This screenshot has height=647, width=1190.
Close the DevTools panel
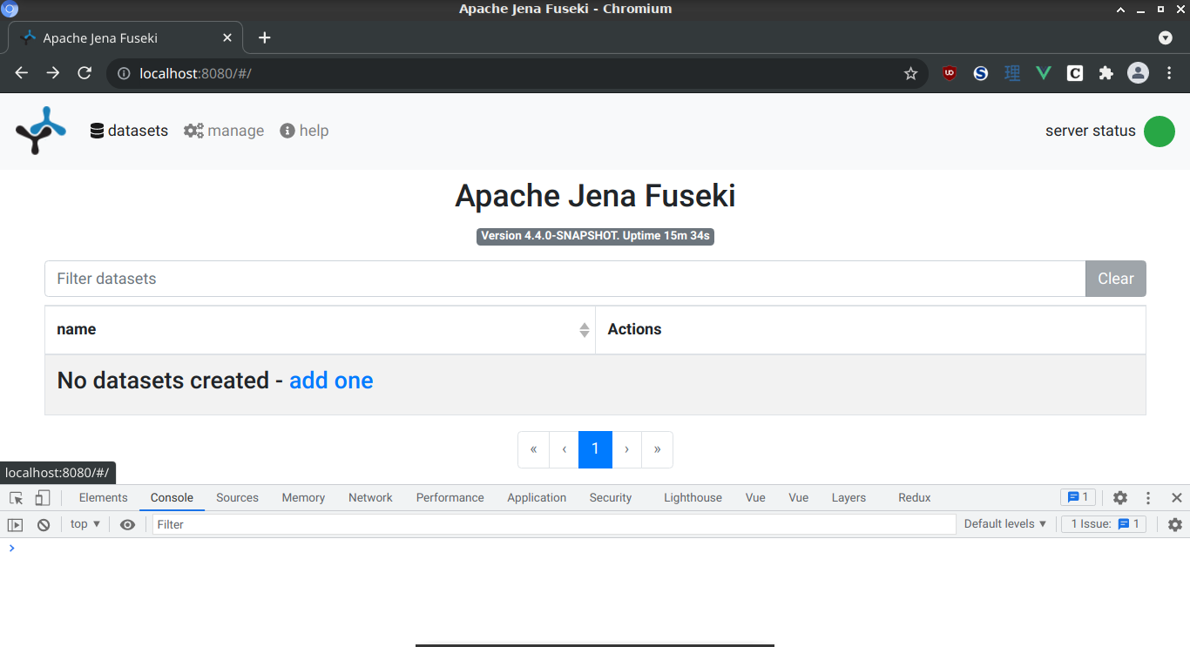1176,498
